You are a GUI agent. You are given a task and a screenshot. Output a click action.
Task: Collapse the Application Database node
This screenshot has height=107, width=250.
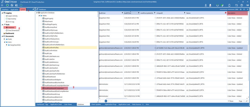[x=37, y=13]
